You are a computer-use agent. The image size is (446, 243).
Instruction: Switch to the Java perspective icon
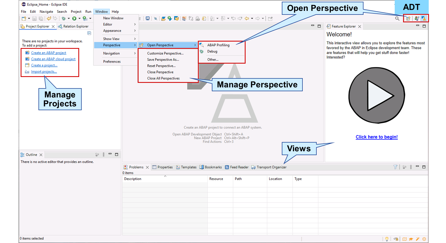(x=417, y=18)
